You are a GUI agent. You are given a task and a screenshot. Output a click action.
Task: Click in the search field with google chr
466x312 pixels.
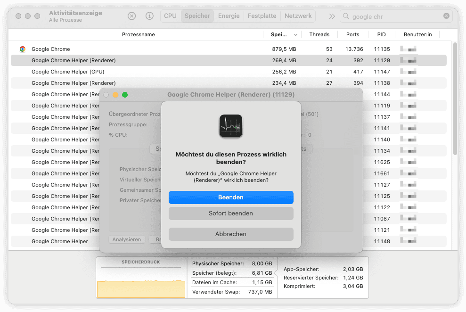(396, 16)
